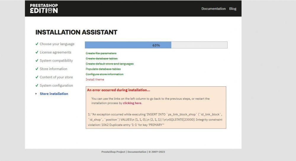Click arrow bullet beside Store installation
This screenshot has height=161, width=296.
36,94
